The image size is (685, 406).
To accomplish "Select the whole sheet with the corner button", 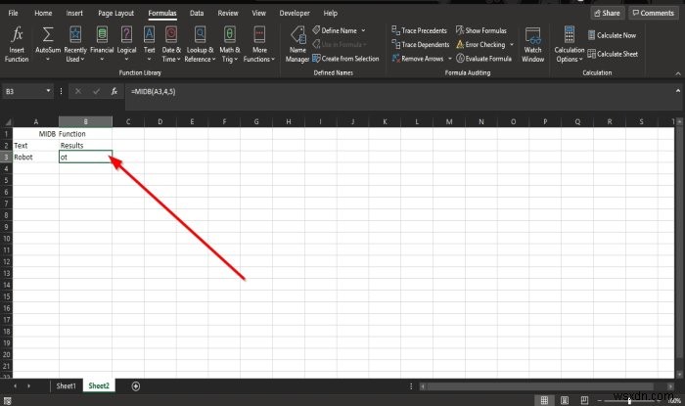I will point(7,121).
